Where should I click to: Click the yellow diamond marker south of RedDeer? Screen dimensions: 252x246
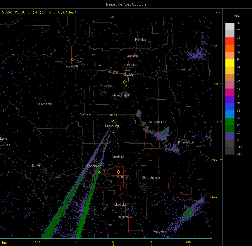(125, 82)
